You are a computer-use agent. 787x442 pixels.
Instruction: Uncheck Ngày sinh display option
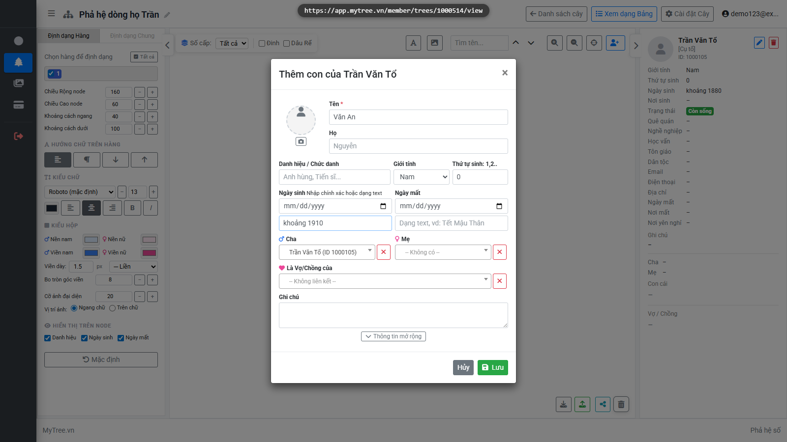tap(85, 338)
